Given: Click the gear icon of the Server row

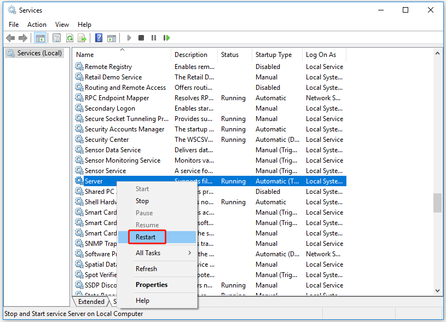Looking at the screenshot, I should click(79, 181).
